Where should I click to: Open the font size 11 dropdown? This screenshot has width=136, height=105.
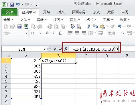41,33
